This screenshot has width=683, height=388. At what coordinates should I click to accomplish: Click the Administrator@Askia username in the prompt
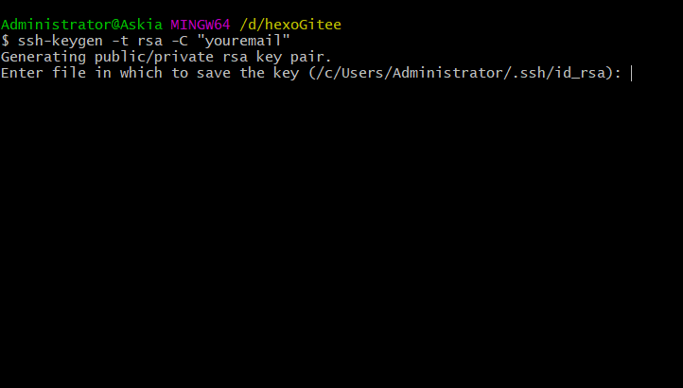click(82, 25)
